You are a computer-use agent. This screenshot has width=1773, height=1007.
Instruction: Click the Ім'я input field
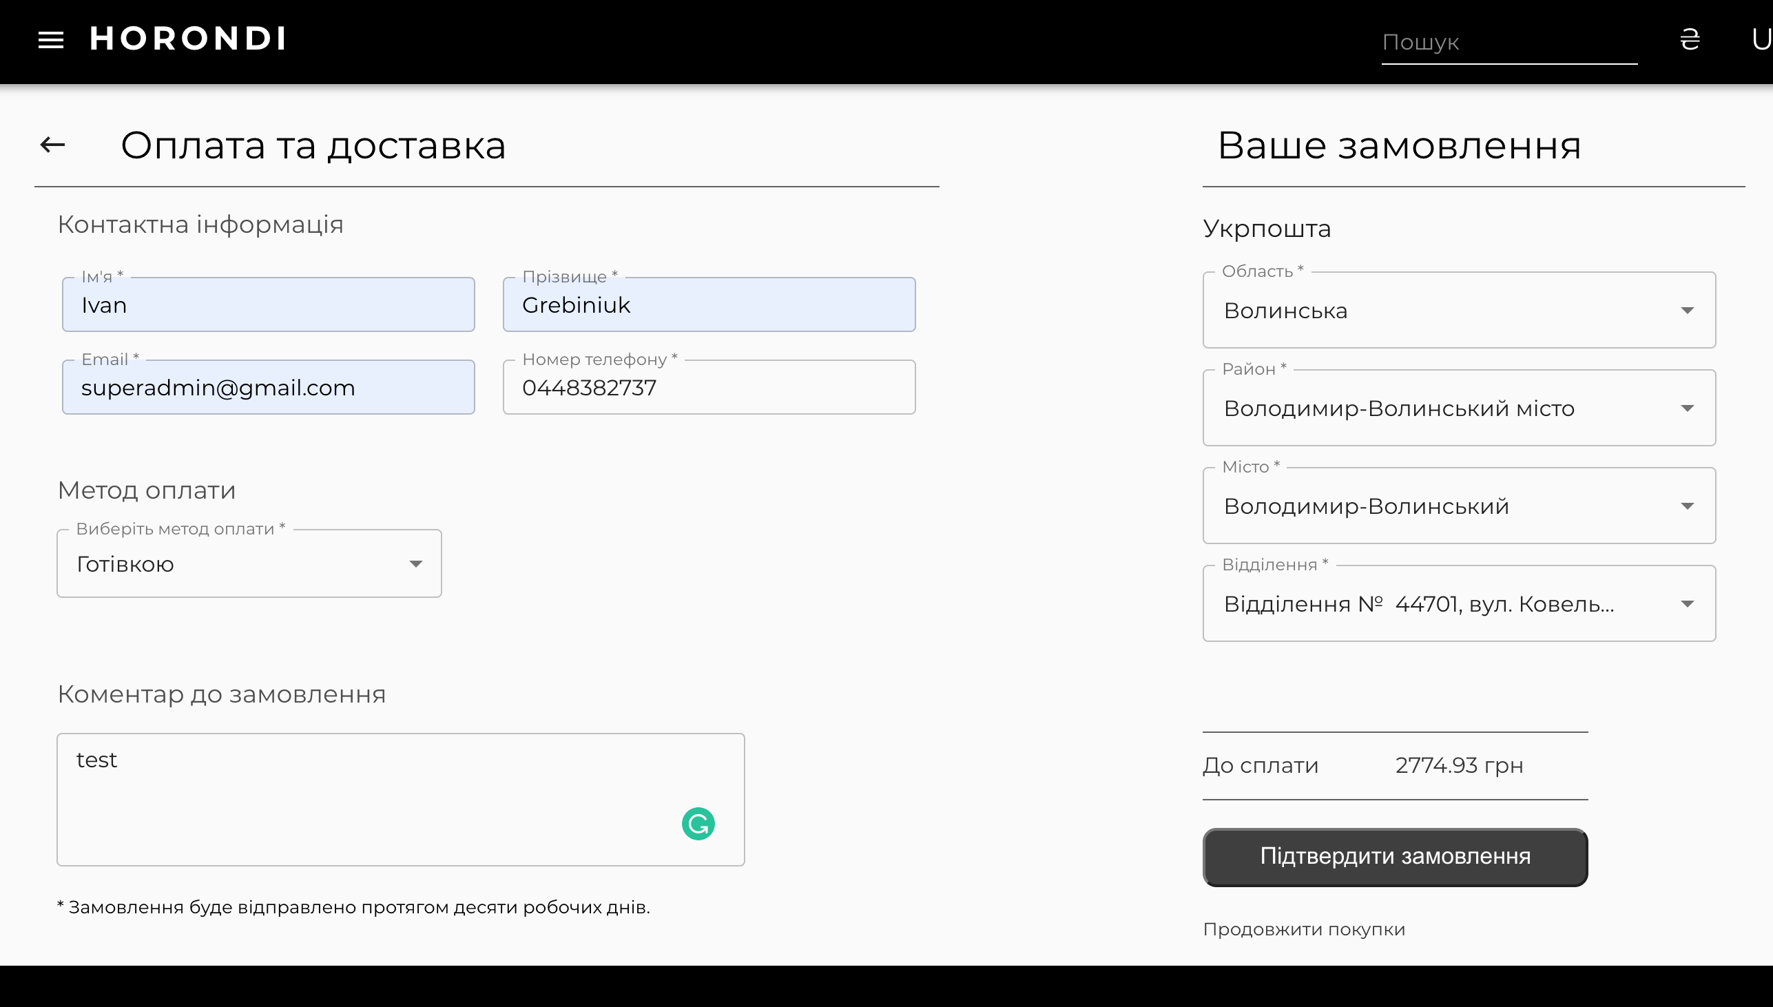point(269,305)
